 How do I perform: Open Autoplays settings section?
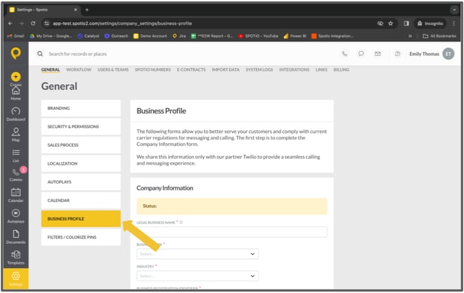[81, 182]
